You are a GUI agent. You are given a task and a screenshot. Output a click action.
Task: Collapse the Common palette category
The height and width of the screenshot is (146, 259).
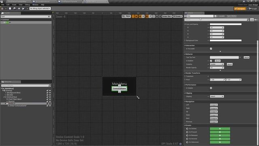tap(1, 20)
